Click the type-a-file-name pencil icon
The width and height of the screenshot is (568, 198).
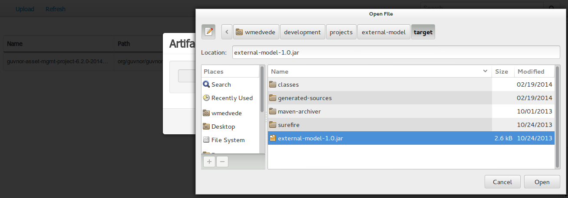coord(208,32)
